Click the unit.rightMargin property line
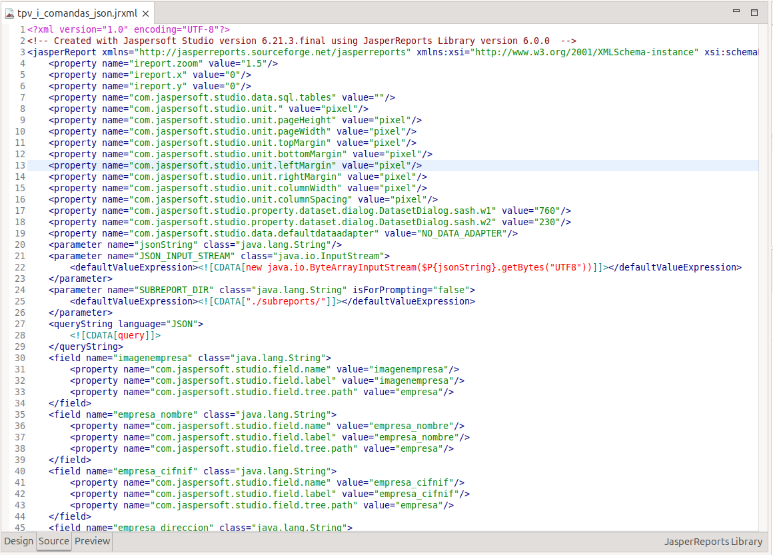The image size is (773, 555). tap(238, 177)
